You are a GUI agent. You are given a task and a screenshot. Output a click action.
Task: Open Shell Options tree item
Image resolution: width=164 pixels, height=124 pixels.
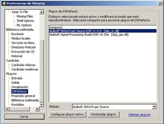point(25,21)
